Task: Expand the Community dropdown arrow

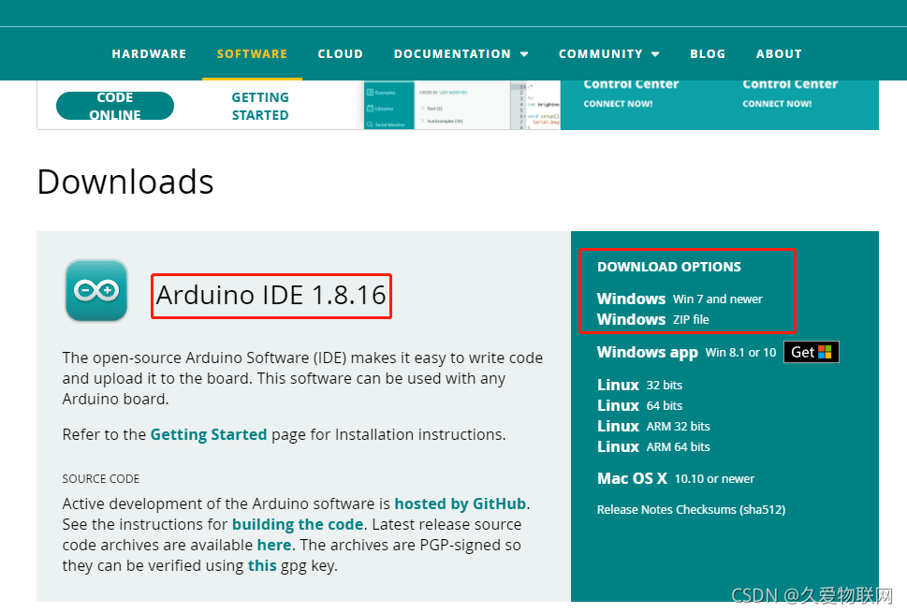Action: 655,54
